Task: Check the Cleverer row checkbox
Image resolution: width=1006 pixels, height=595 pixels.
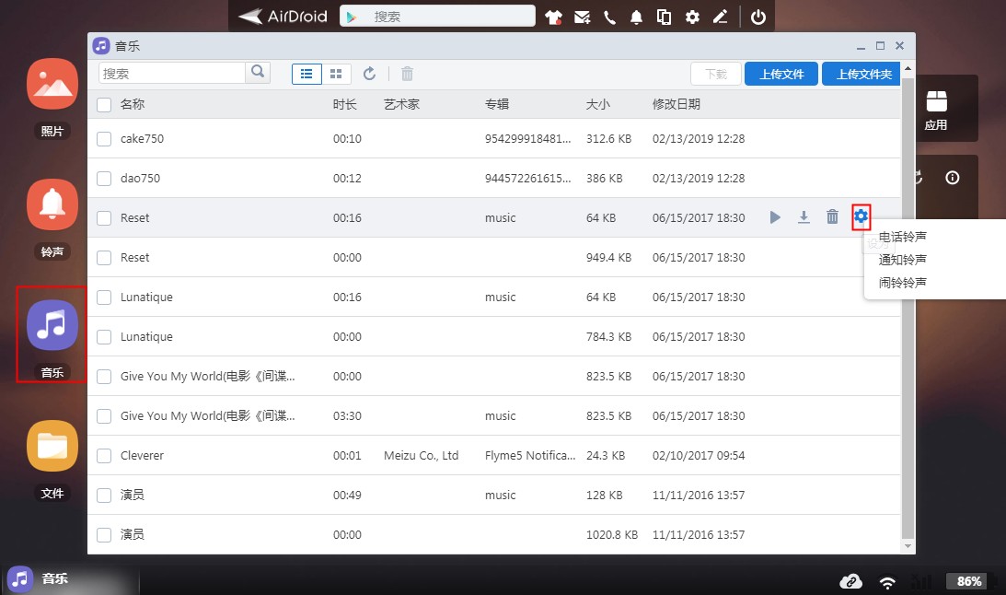Action: click(104, 456)
